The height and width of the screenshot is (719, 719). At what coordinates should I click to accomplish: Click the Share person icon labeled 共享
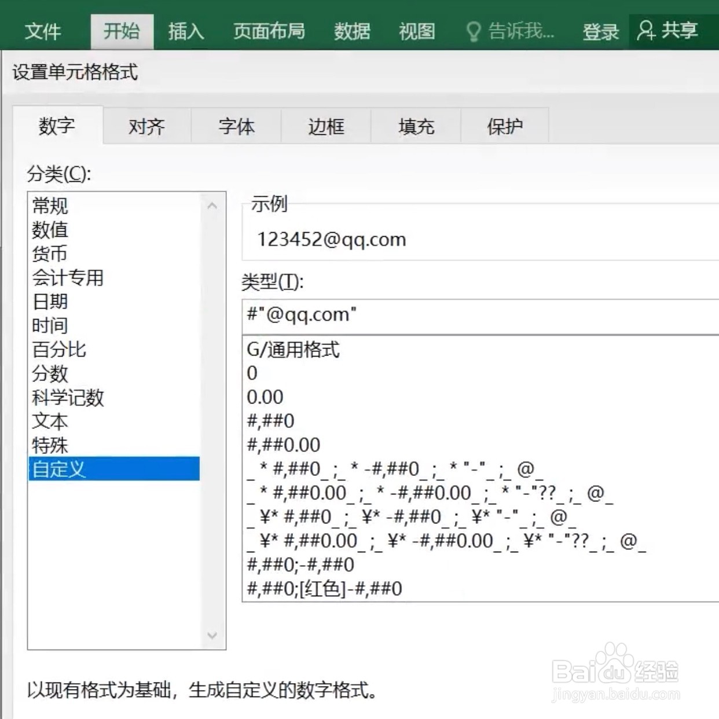[x=648, y=32]
